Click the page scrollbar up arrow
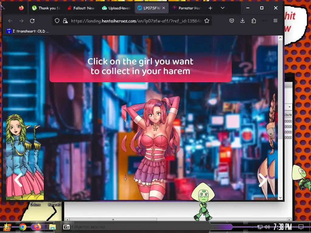311x233 pixels. tap(280, 38)
